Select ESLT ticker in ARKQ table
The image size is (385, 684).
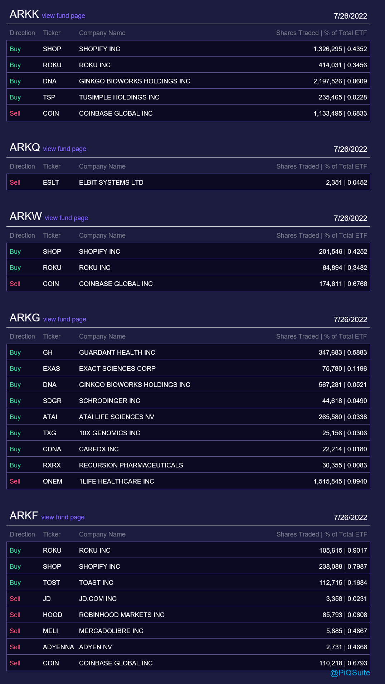(51, 183)
